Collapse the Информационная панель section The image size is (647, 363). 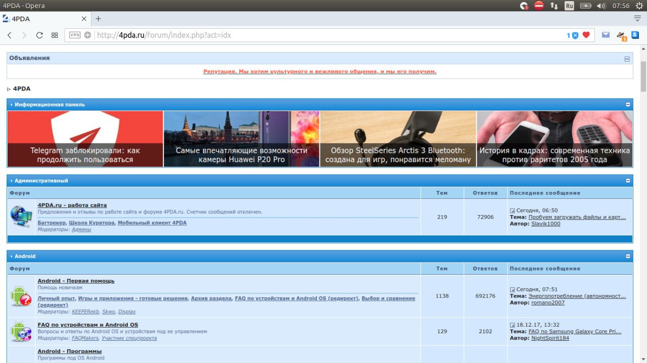click(x=628, y=105)
